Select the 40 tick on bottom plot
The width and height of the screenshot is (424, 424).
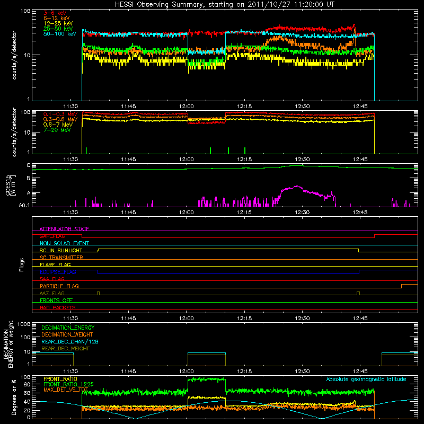click(27, 402)
